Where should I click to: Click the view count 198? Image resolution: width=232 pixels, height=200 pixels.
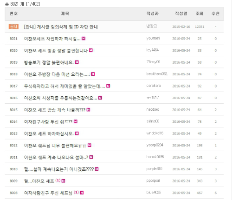click(x=200, y=146)
